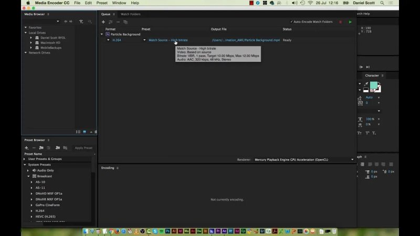Image resolution: width=420 pixels, height=236 pixels.
Task: Click Duplicate icon in Queue toolbar
Action: click(125, 22)
